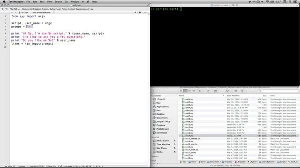This screenshot has height=168, width=300.
Task: Click Users in Finder path bar
Action: (192, 162)
